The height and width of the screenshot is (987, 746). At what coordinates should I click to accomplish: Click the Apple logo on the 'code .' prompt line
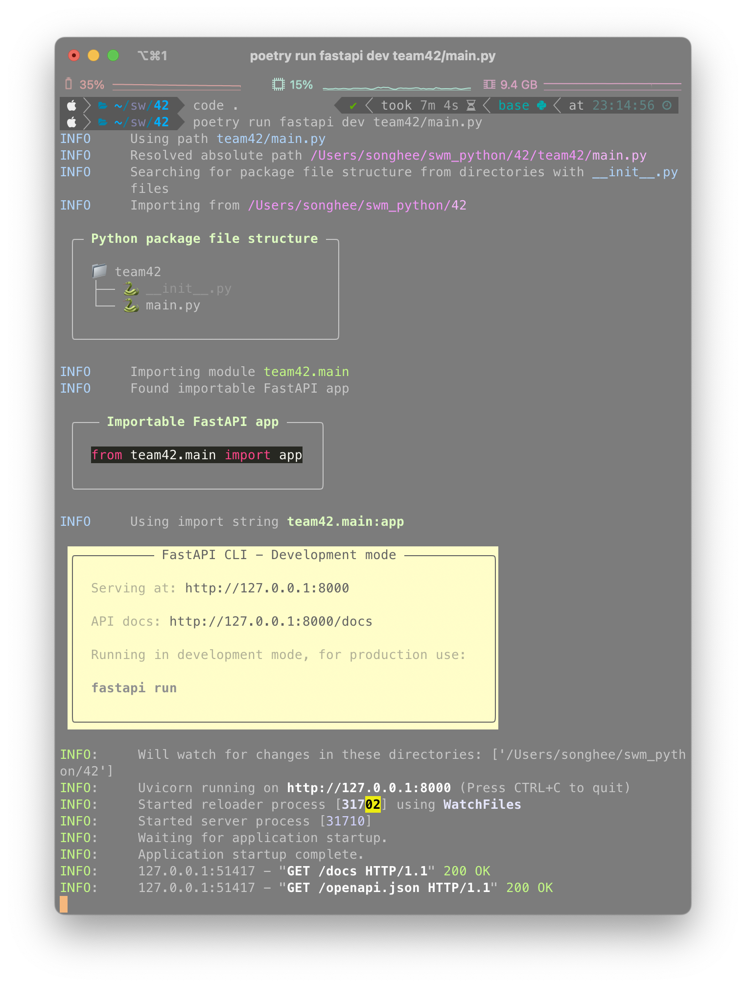[x=72, y=105]
